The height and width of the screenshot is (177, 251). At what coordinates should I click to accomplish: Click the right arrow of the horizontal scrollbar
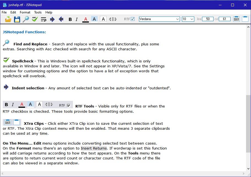coord(244,173)
